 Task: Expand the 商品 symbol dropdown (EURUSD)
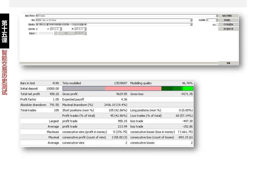click(x=191, y=20)
